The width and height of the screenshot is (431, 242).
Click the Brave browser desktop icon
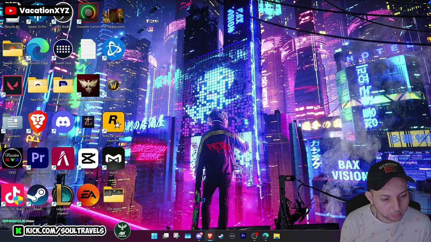tap(38, 124)
